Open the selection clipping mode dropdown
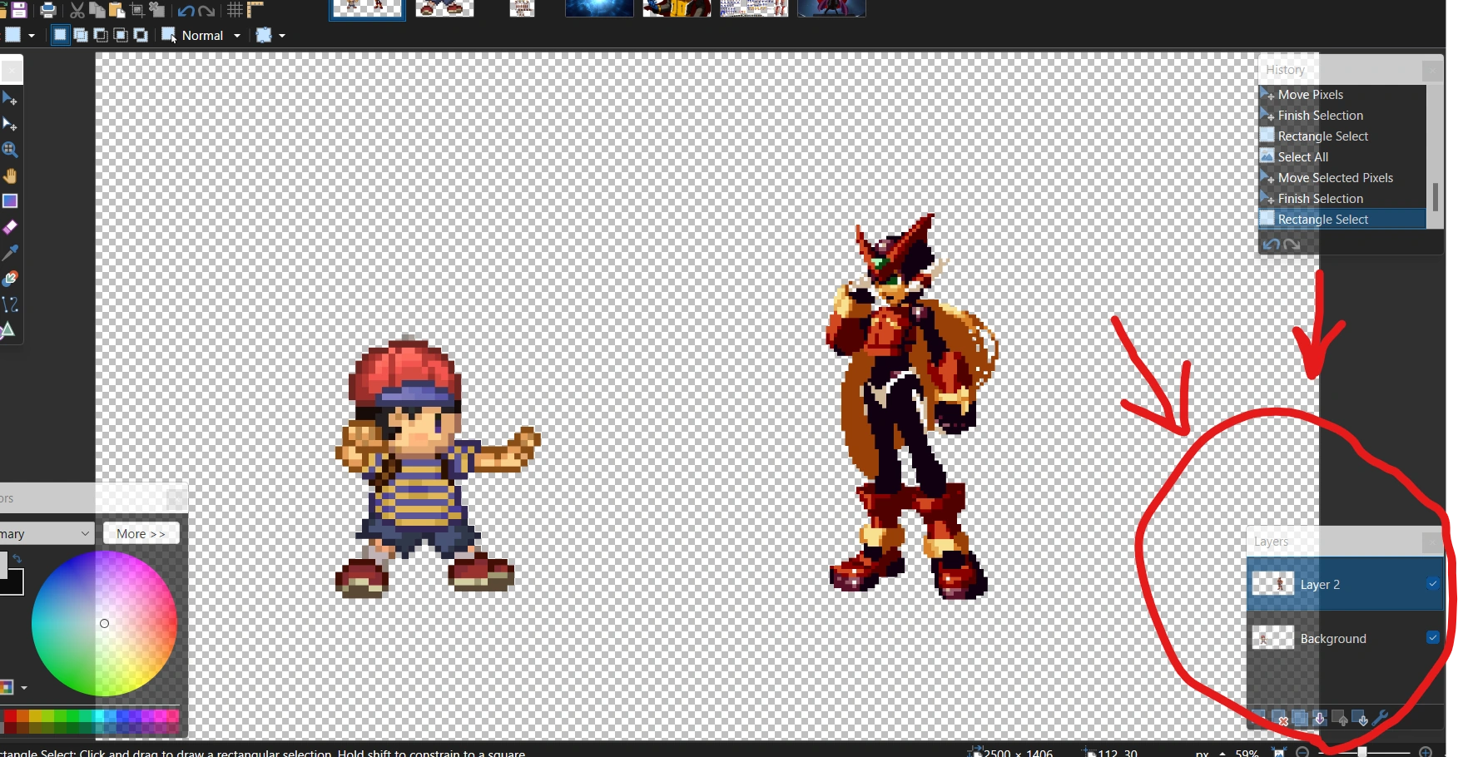 (270, 35)
